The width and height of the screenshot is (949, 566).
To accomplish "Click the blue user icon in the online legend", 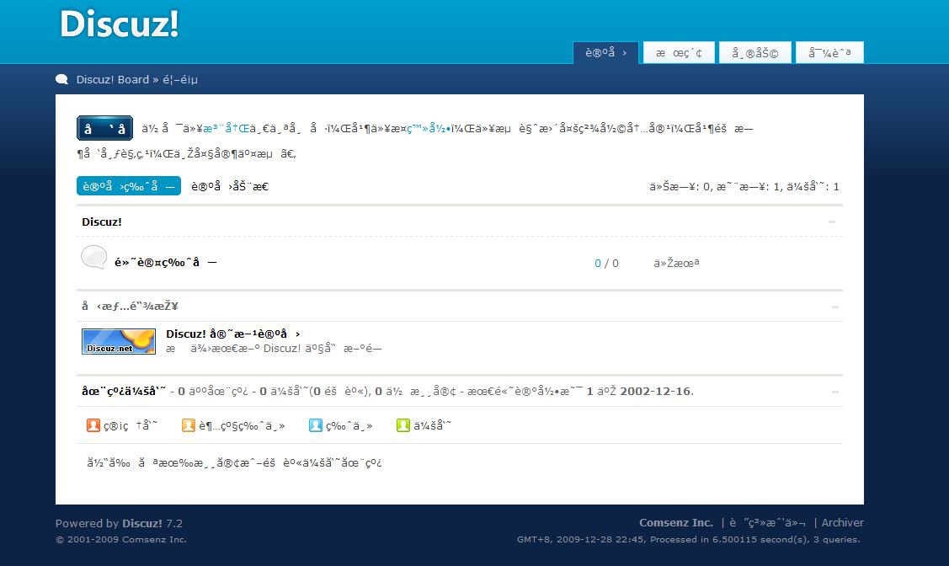I will (x=315, y=425).
